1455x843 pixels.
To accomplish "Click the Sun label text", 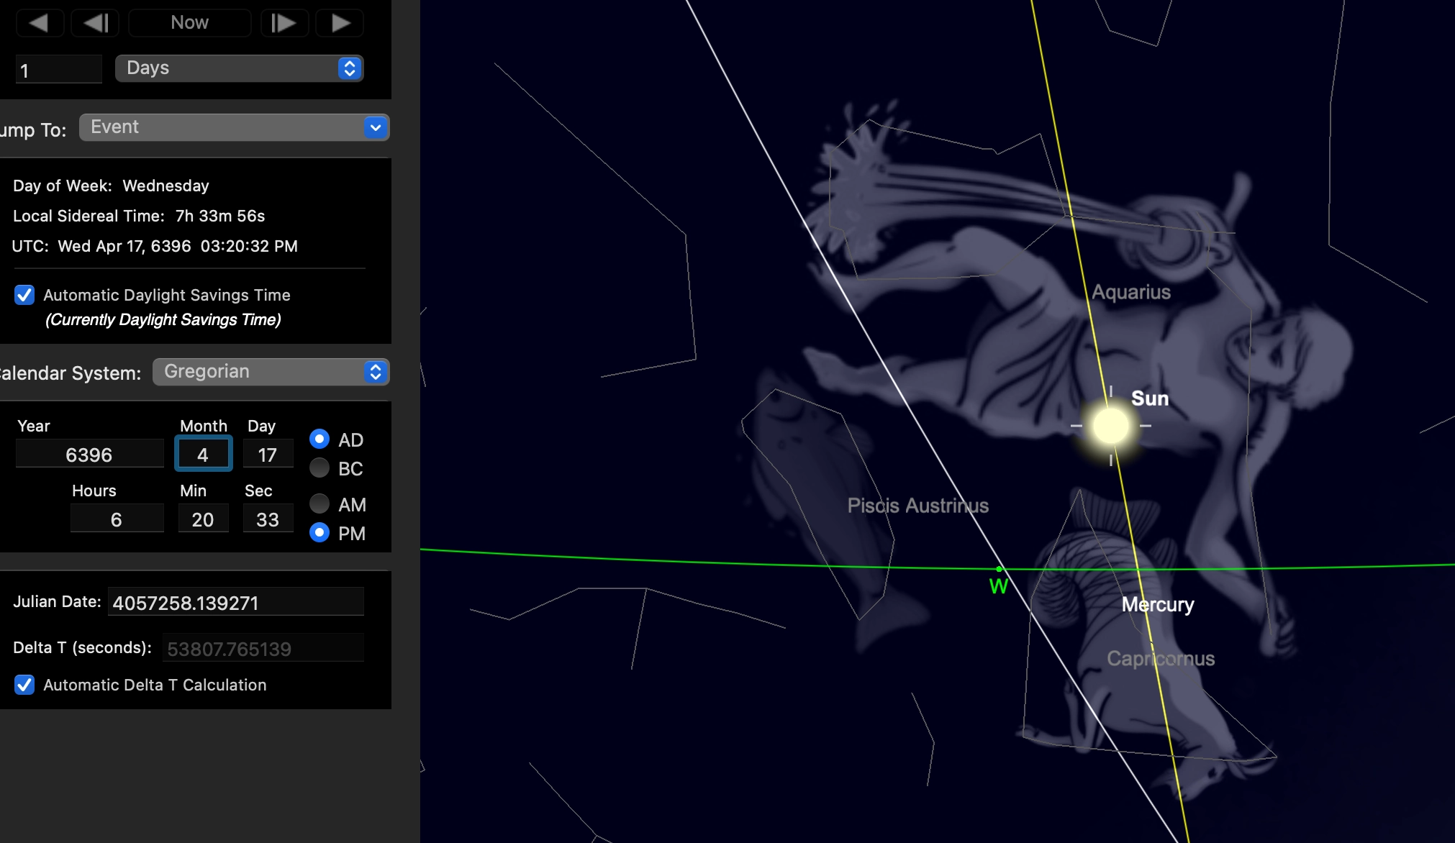I will 1150,398.
